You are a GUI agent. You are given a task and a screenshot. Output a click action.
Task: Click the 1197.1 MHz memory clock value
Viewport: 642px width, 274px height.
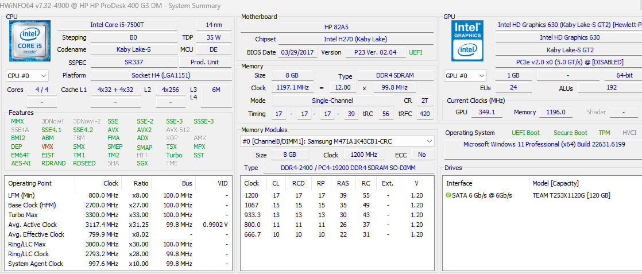(292, 88)
